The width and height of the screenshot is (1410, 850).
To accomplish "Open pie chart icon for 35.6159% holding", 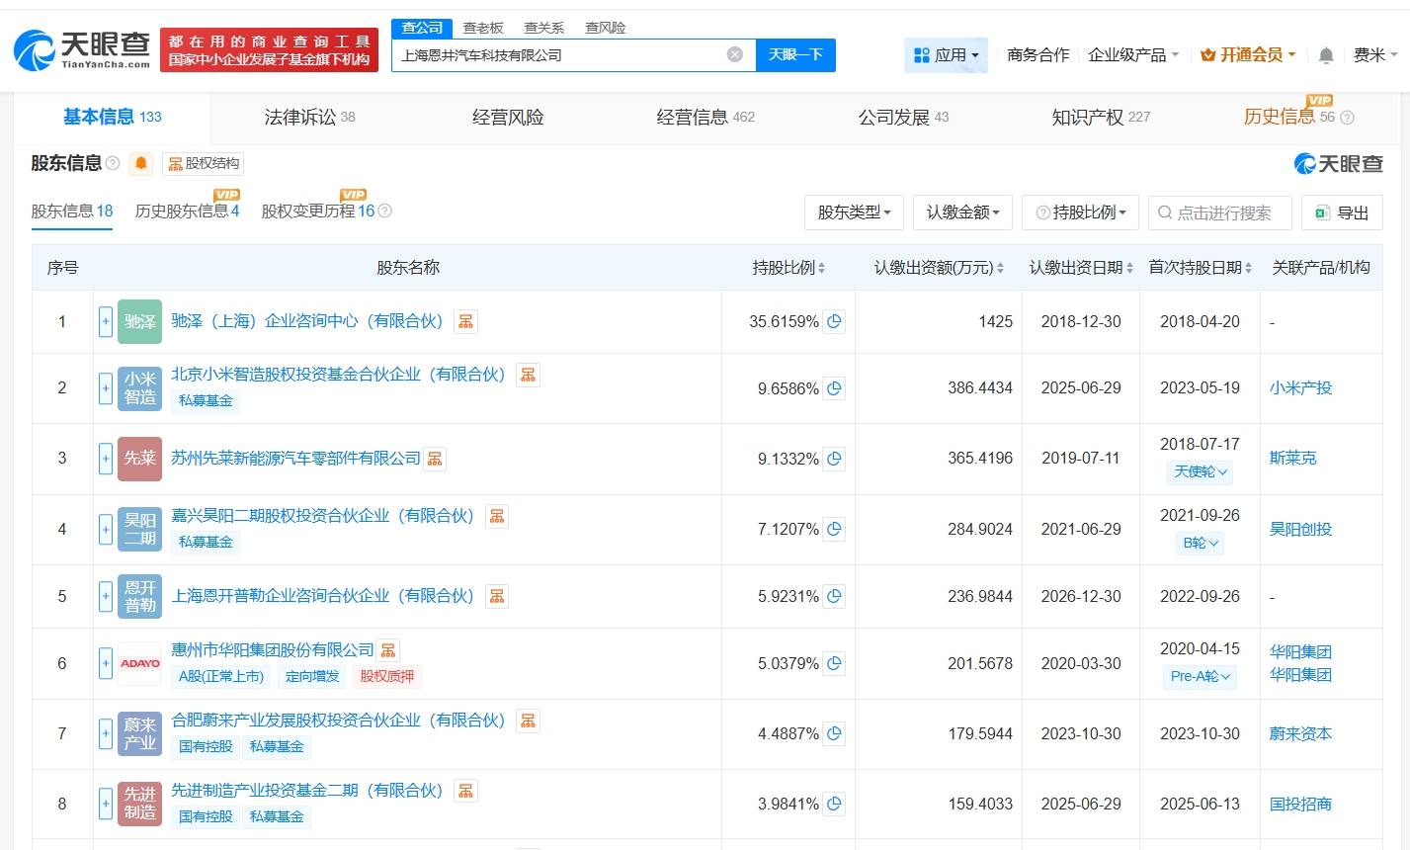I will pos(834,321).
